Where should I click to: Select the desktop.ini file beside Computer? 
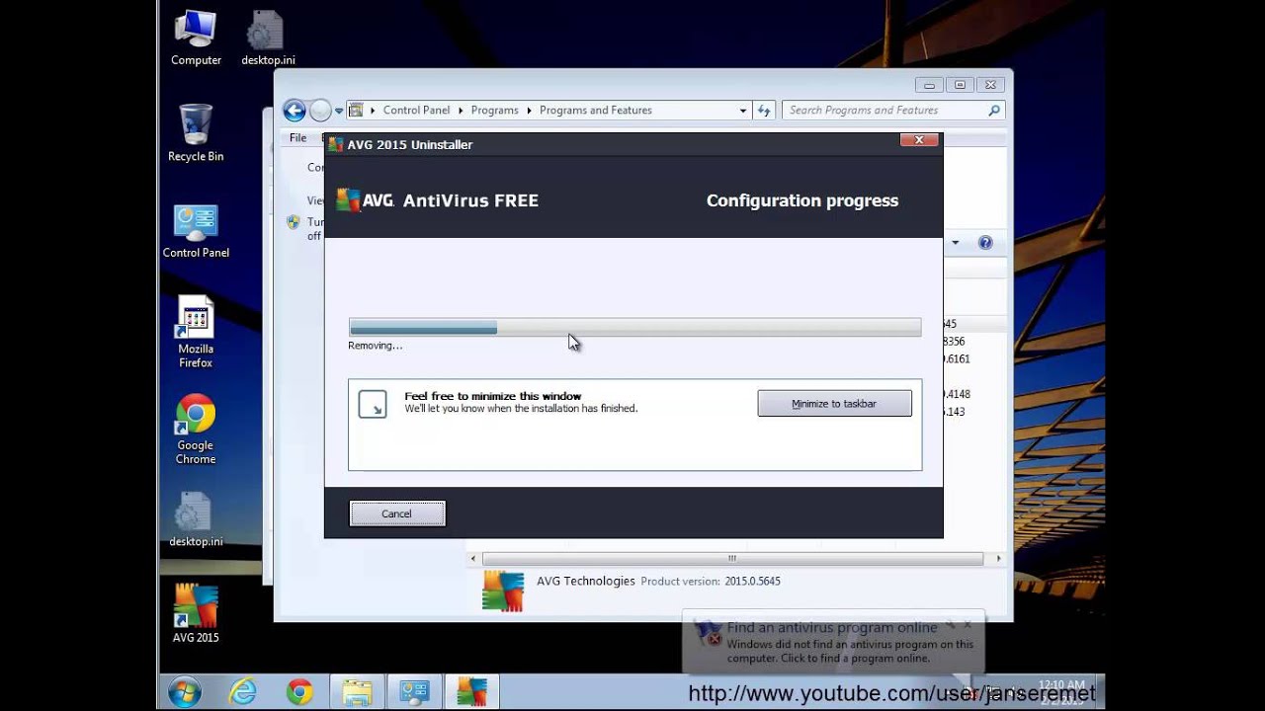click(268, 38)
